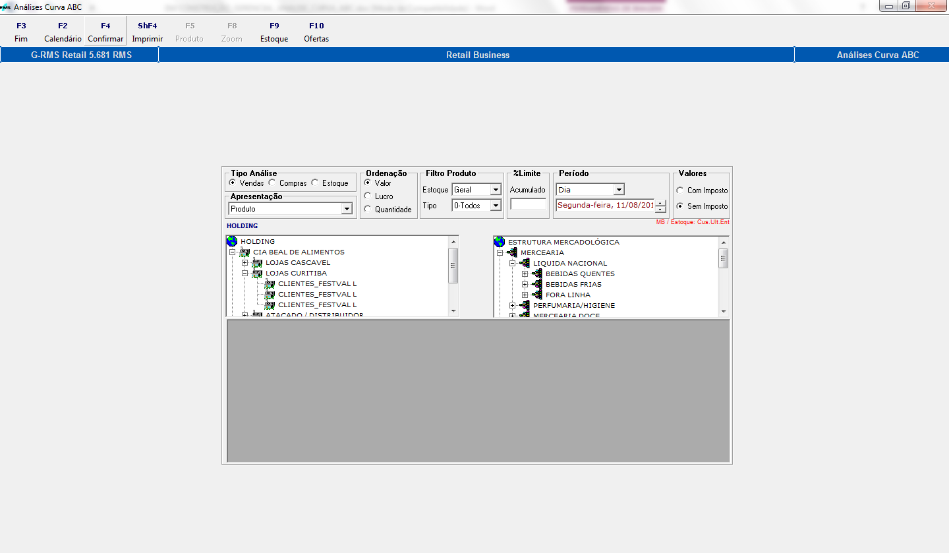Open the Período Dia dropdown
Image resolution: width=949 pixels, height=553 pixels.
(618, 190)
